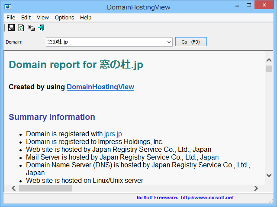The width and height of the screenshot is (277, 207).
Task: Click the DomainHostingView title bar app icon
Action: click(8, 7)
